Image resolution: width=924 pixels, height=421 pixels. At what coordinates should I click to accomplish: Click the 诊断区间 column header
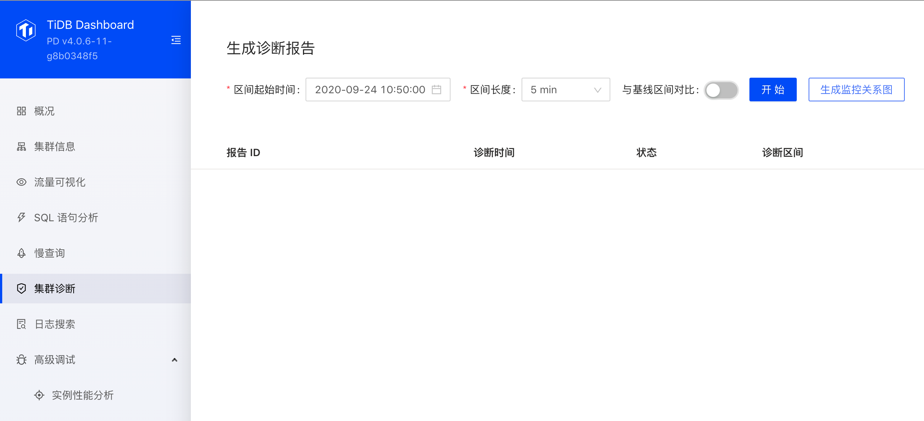pyautogui.click(x=782, y=152)
